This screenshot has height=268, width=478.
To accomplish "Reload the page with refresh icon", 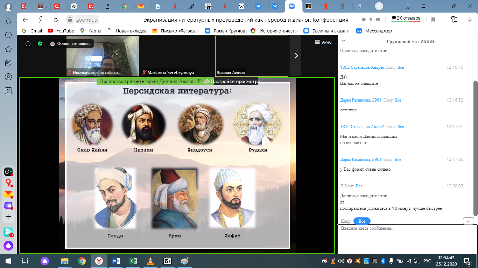I will tap(56, 20).
